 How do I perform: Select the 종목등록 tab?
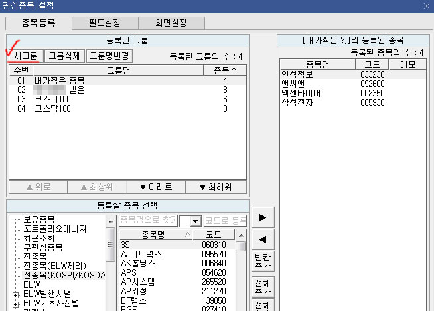(x=38, y=23)
